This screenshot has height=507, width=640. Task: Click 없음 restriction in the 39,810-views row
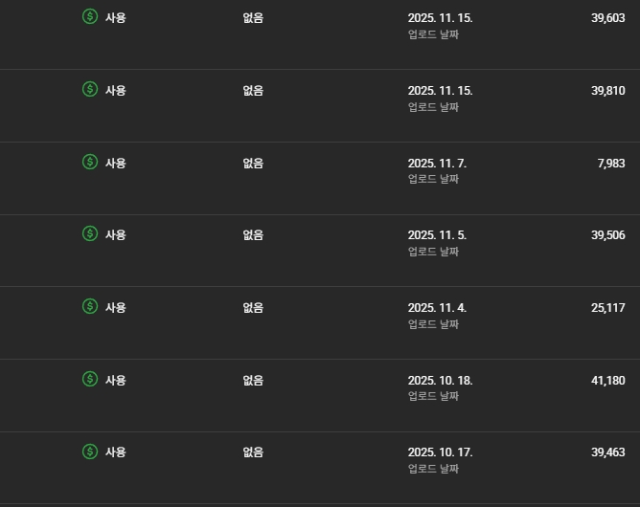click(x=253, y=91)
